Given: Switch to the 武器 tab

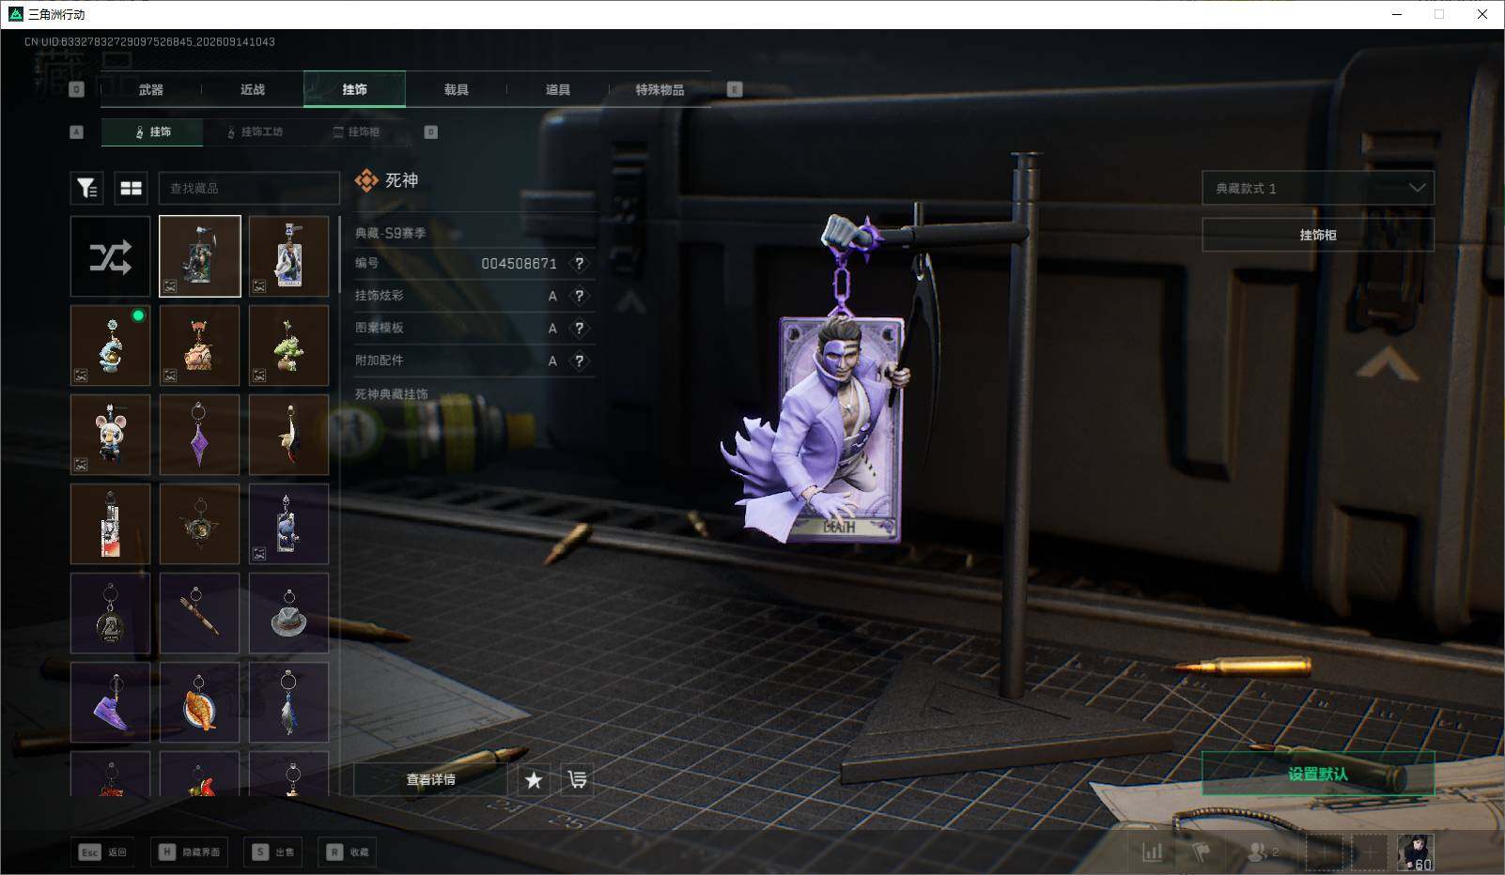Looking at the screenshot, I should coord(151,89).
